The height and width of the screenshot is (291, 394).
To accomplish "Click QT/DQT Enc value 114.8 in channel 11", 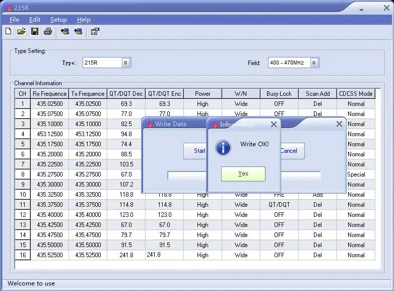I will pyautogui.click(x=165, y=204).
